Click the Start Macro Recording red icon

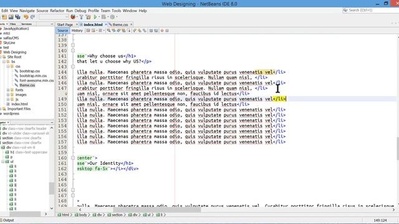tap(162, 30)
